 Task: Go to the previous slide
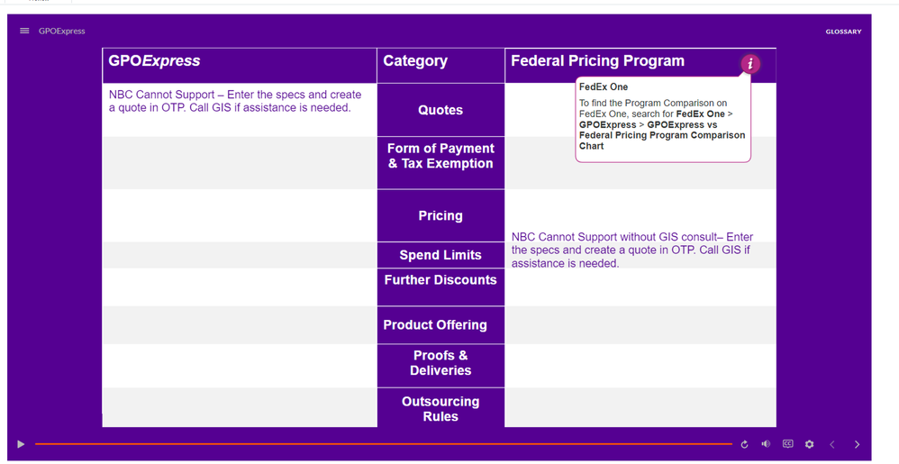tap(832, 444)
